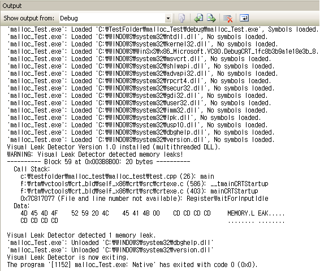Click the Find Message in Code icon
320x271 pixels.
pos(181,18)
